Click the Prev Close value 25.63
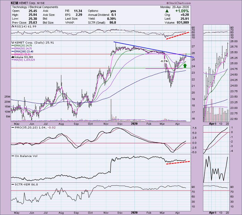 (33, 23)
